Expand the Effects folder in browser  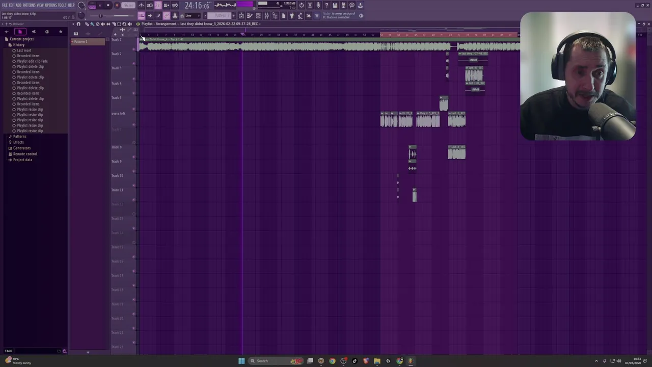pyautogui.click(x=18, y=142)
